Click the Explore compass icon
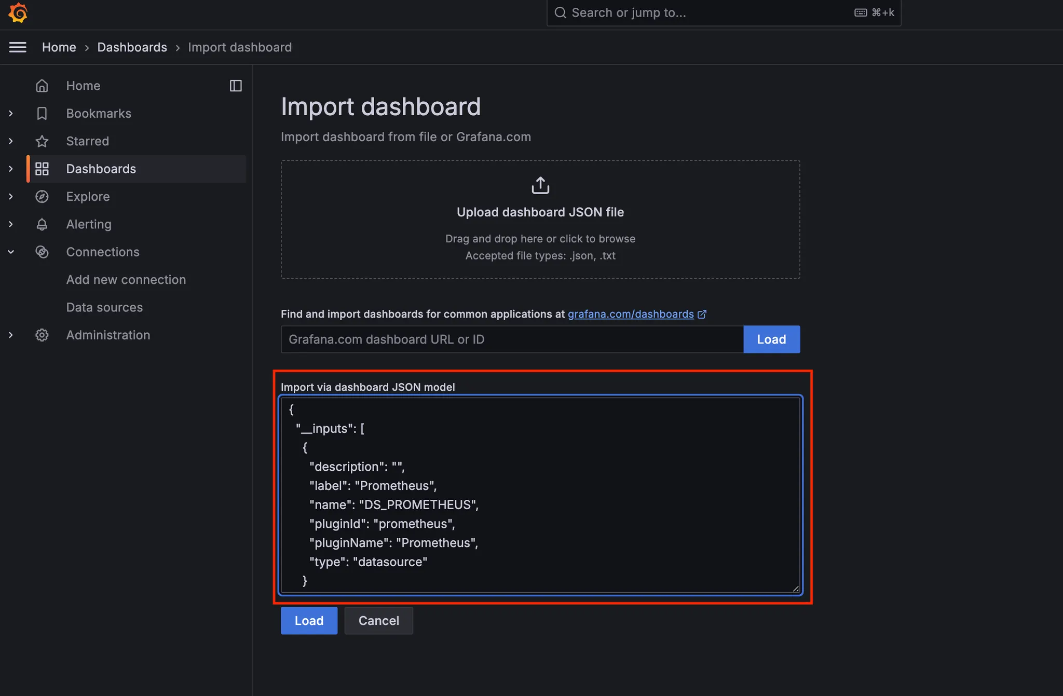Image resolution: width=1063 pixels, height=696 pixels. pyautogui.click(x=42, y=197)
